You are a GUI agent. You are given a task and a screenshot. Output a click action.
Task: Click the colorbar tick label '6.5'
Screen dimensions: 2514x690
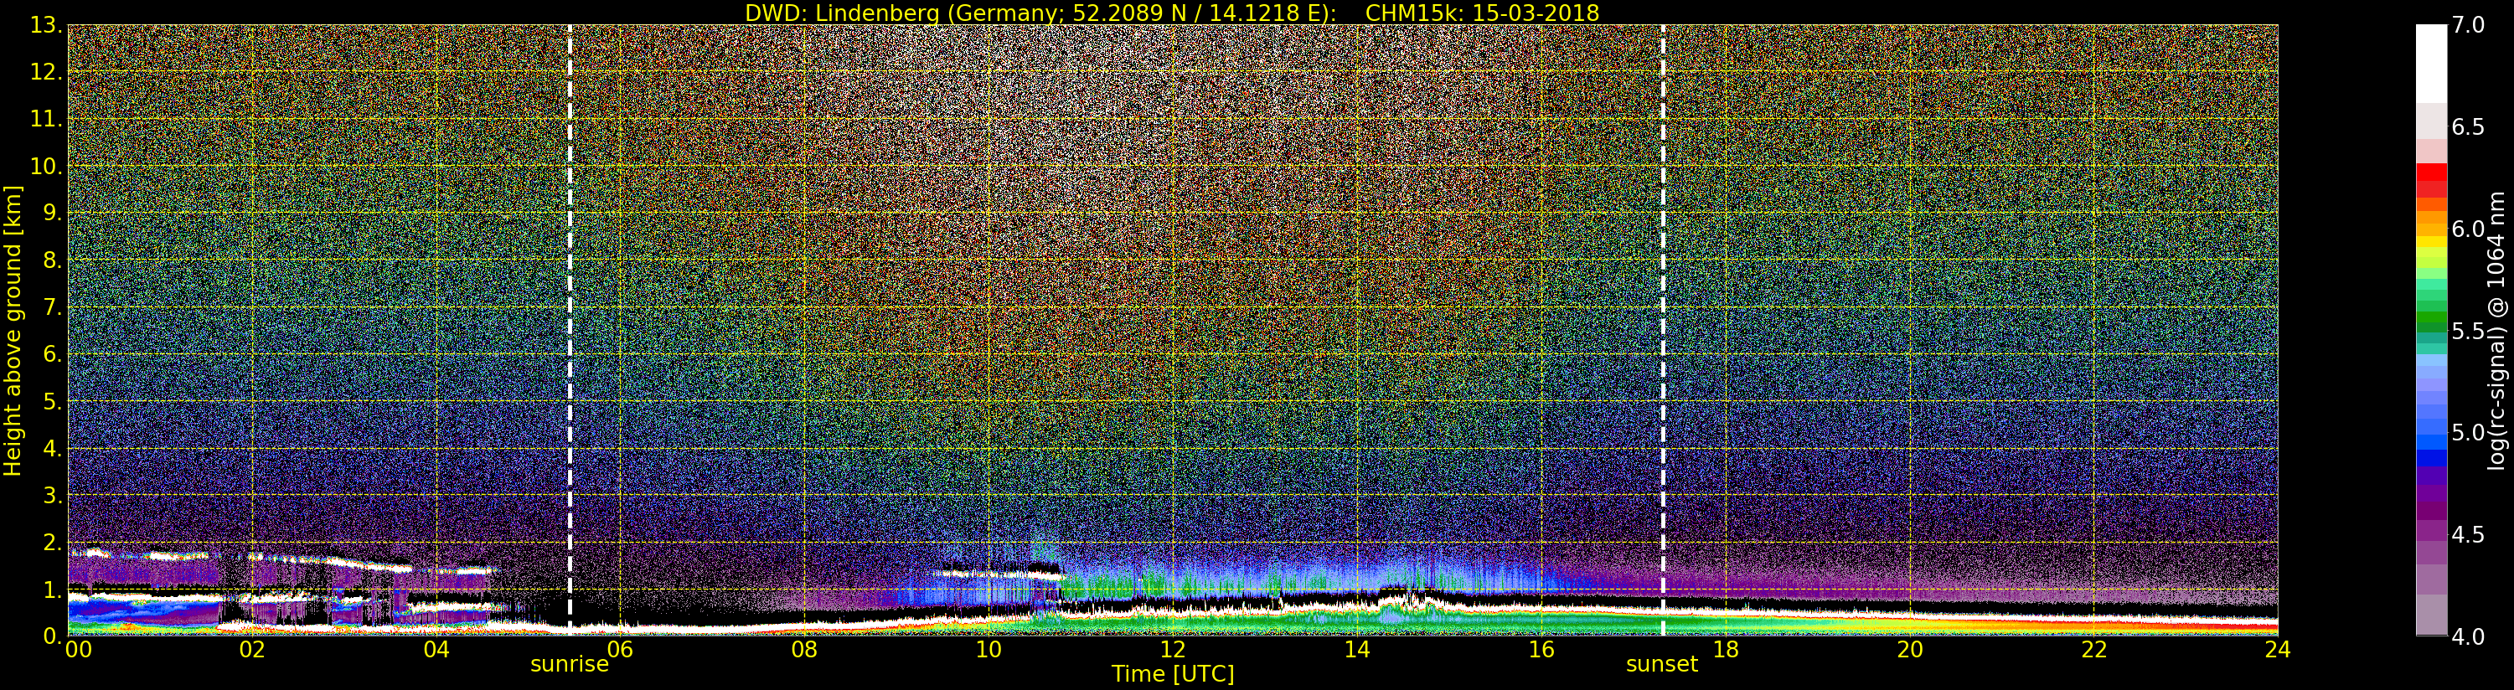click(2468, 127)
